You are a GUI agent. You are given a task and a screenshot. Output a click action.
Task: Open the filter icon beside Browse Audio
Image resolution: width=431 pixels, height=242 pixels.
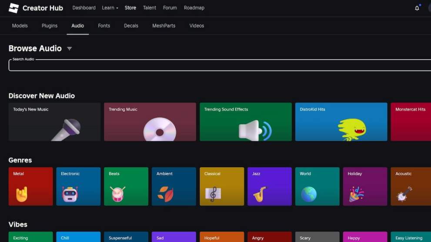pyautogui.click(x=69, y=49)
